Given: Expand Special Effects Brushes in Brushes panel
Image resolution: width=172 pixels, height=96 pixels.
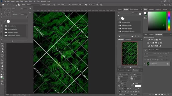Looking at the screenshot, I should point(119,32).
